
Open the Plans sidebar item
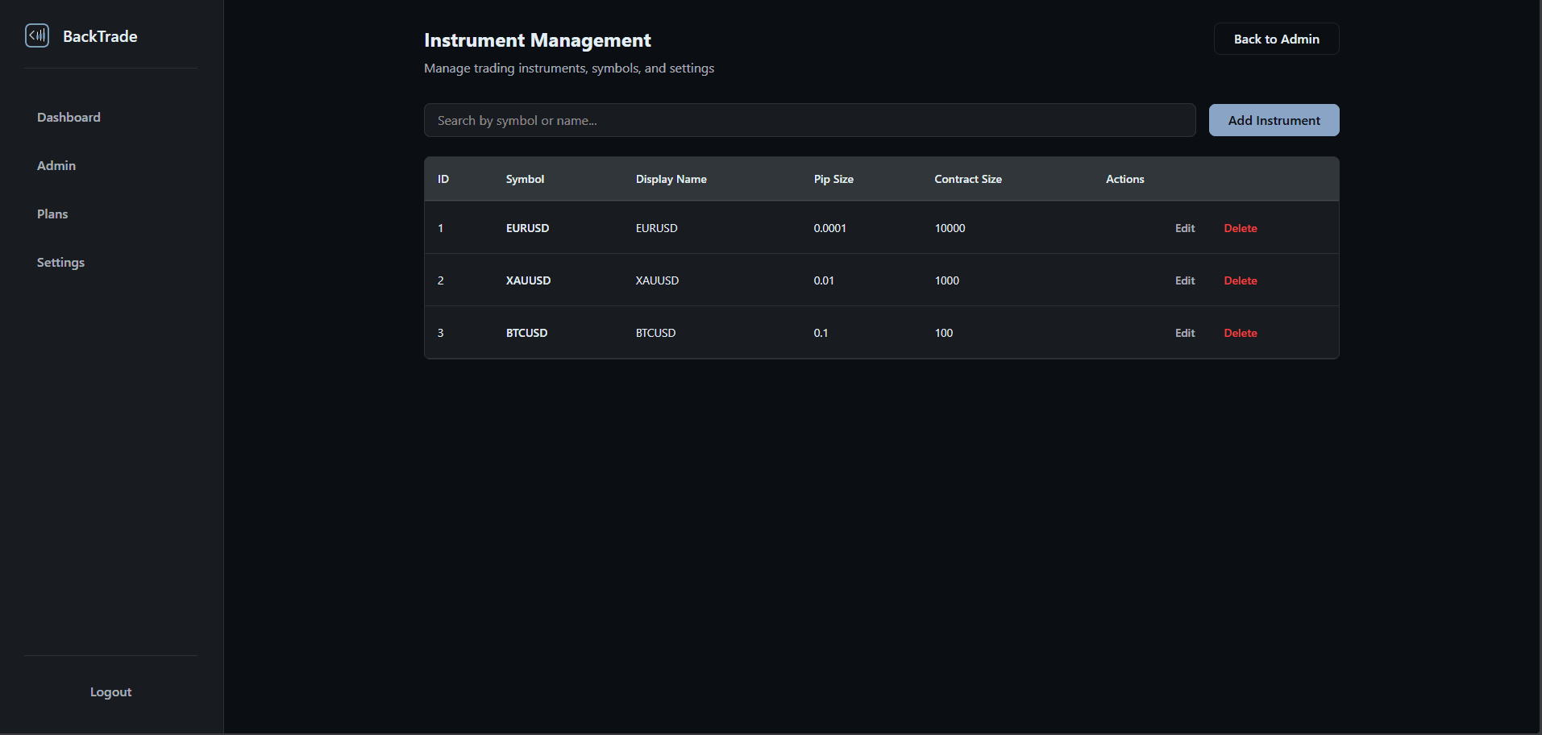pos(52,214)
